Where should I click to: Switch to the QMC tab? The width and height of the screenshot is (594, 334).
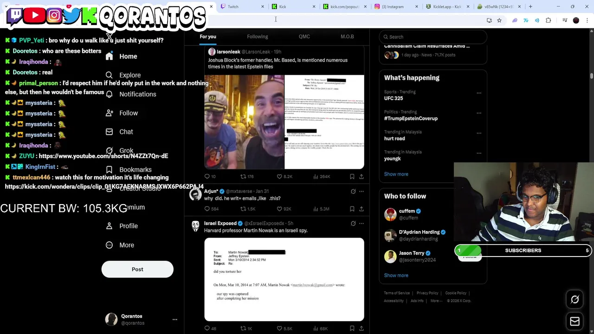(304, 37)
